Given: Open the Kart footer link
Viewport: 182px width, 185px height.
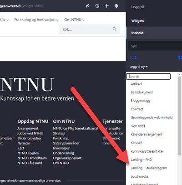Looking at the screenshot, I should [x=21, y=148].
